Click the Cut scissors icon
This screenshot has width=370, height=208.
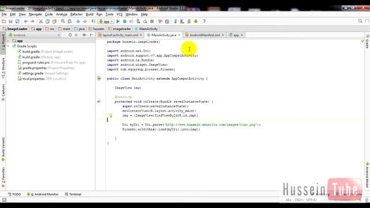coord(41,21)
